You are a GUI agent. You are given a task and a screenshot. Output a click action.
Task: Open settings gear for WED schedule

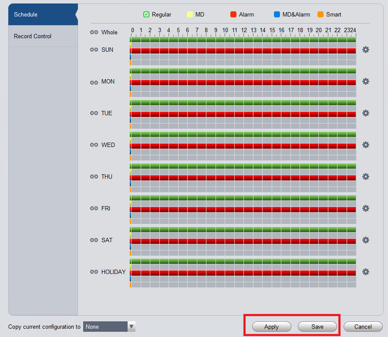(365, 145)
